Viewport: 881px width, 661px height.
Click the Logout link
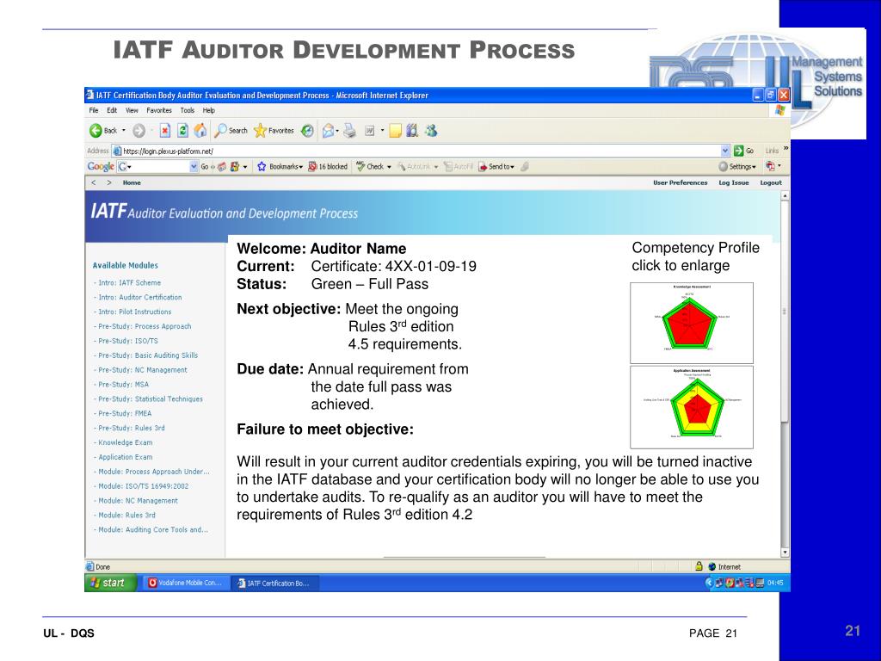(771, 182)
